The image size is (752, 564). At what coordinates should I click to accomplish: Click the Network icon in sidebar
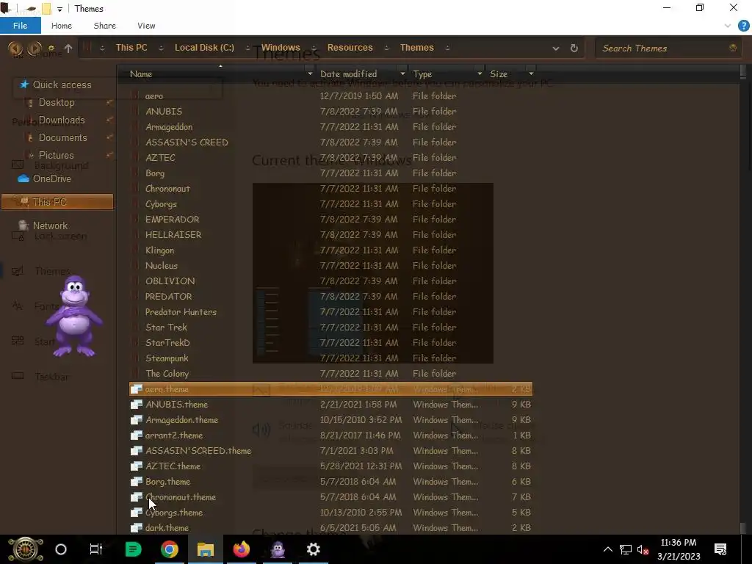coord(23,225)
